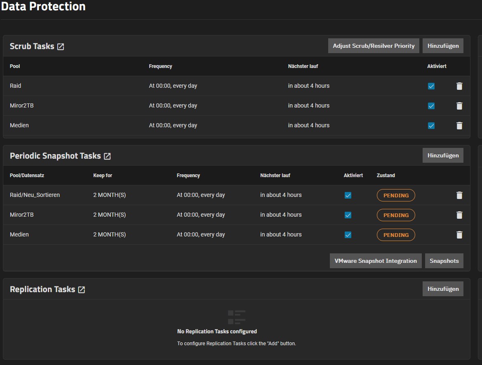
Task: Delete the Miror2TB scrub task
Action: pyautogui.click(x=459, y=106)
